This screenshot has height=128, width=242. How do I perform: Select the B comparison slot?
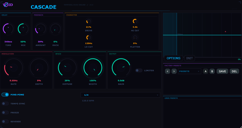pyautogui.click(x=212, y=71)
